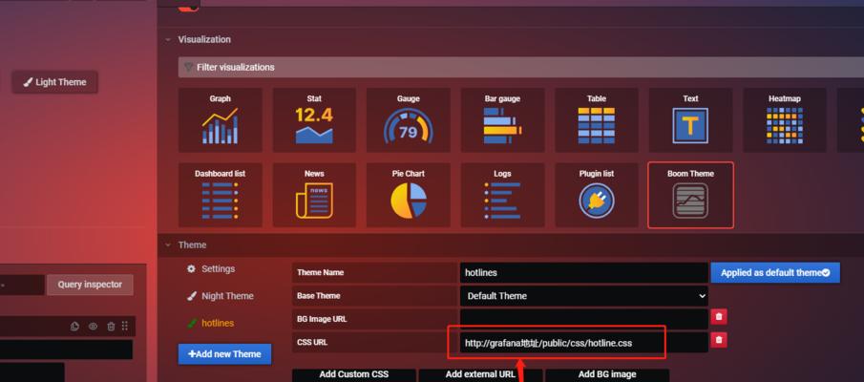Click the CSS URL input field
The width and height of the screenshot is (864, 382).
(582, 342)
